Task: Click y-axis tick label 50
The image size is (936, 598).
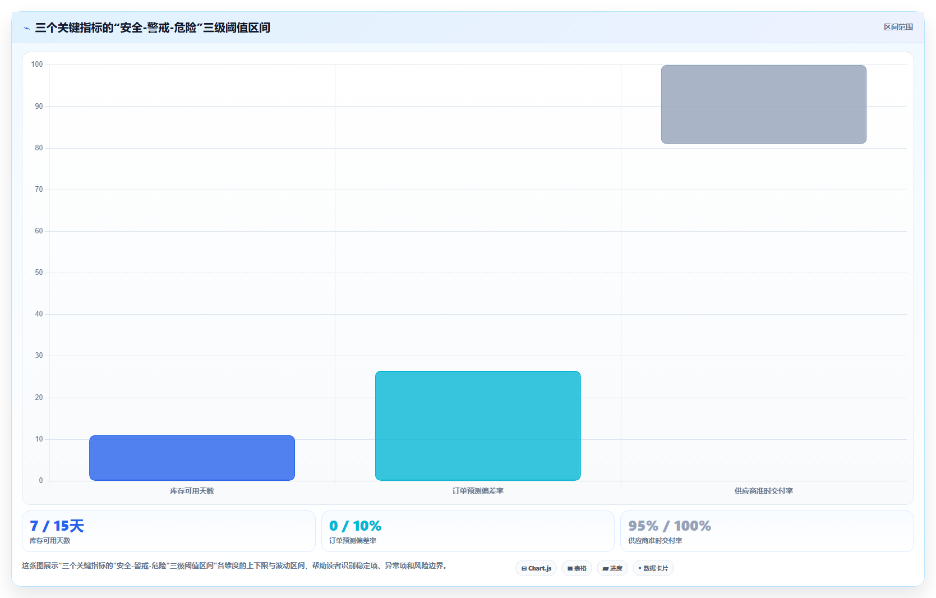Action: (x=39, y=273)
